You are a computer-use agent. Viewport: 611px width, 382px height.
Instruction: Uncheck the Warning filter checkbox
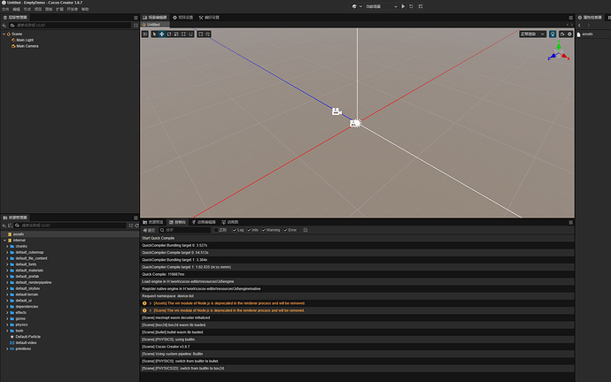coord(264,230)
